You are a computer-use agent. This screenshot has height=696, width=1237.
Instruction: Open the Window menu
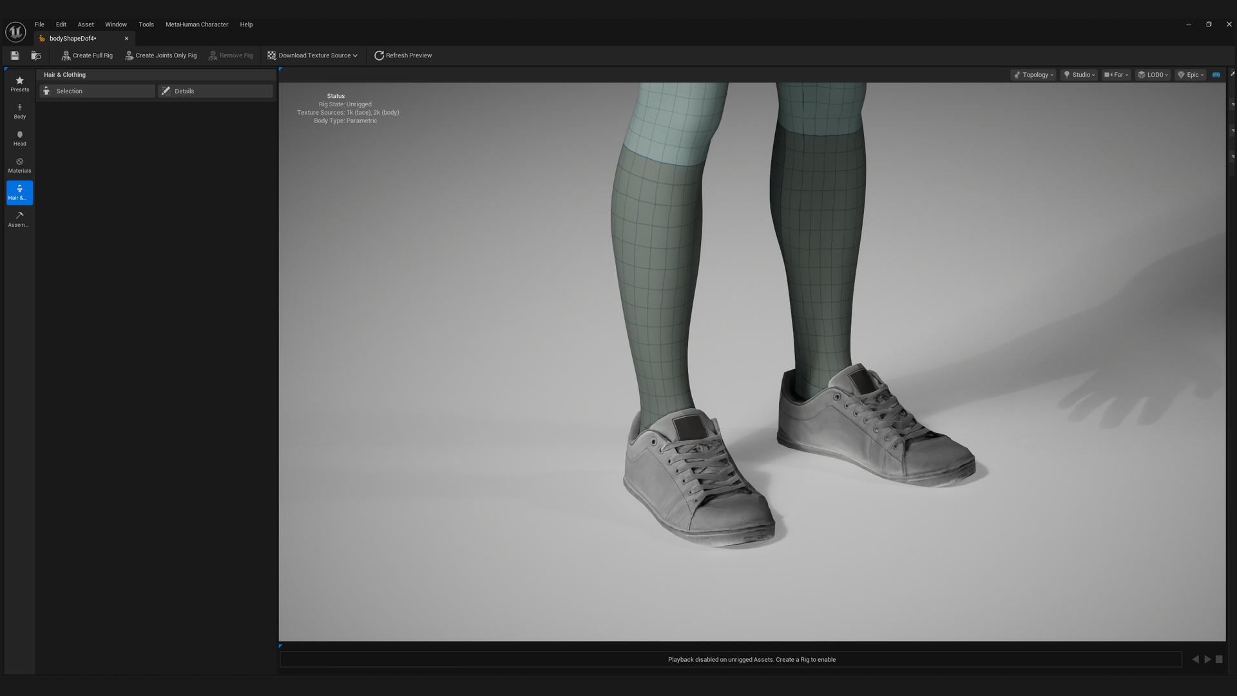(116, 24)
